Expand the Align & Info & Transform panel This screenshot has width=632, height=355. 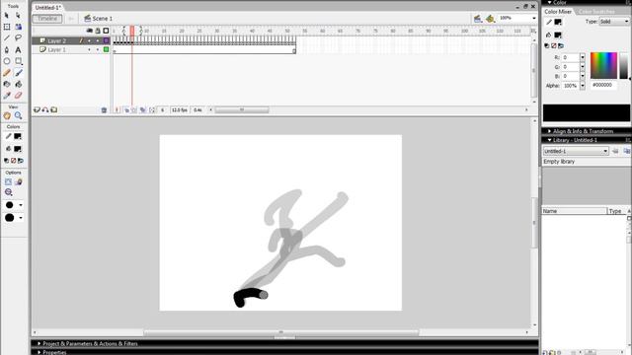(x=549, y=131)
